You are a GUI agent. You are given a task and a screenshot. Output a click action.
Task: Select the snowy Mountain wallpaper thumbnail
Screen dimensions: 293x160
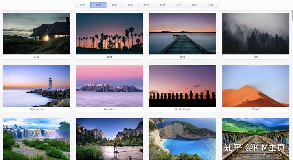coord(110,86)
